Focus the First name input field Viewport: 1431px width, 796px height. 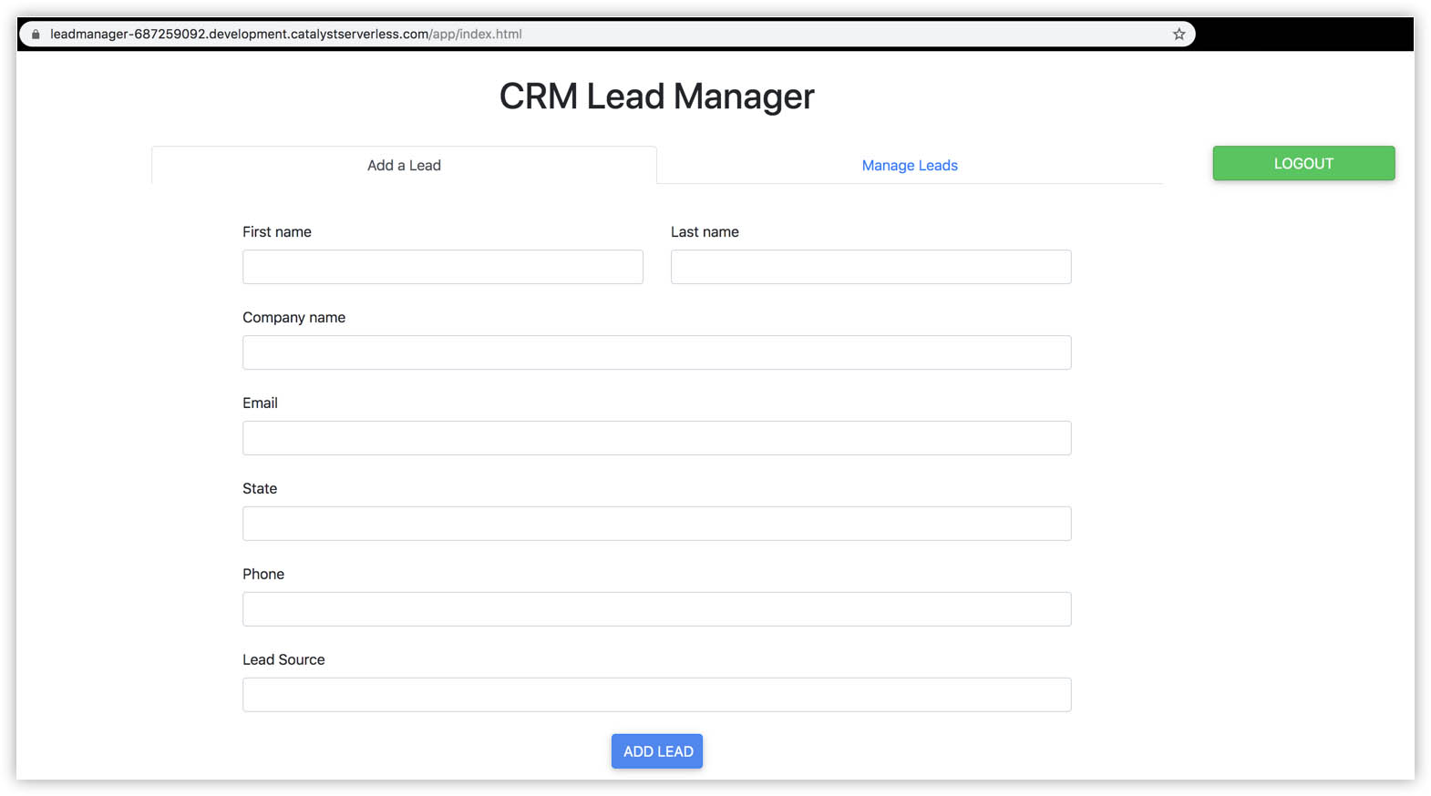click(x=443, y=267)
